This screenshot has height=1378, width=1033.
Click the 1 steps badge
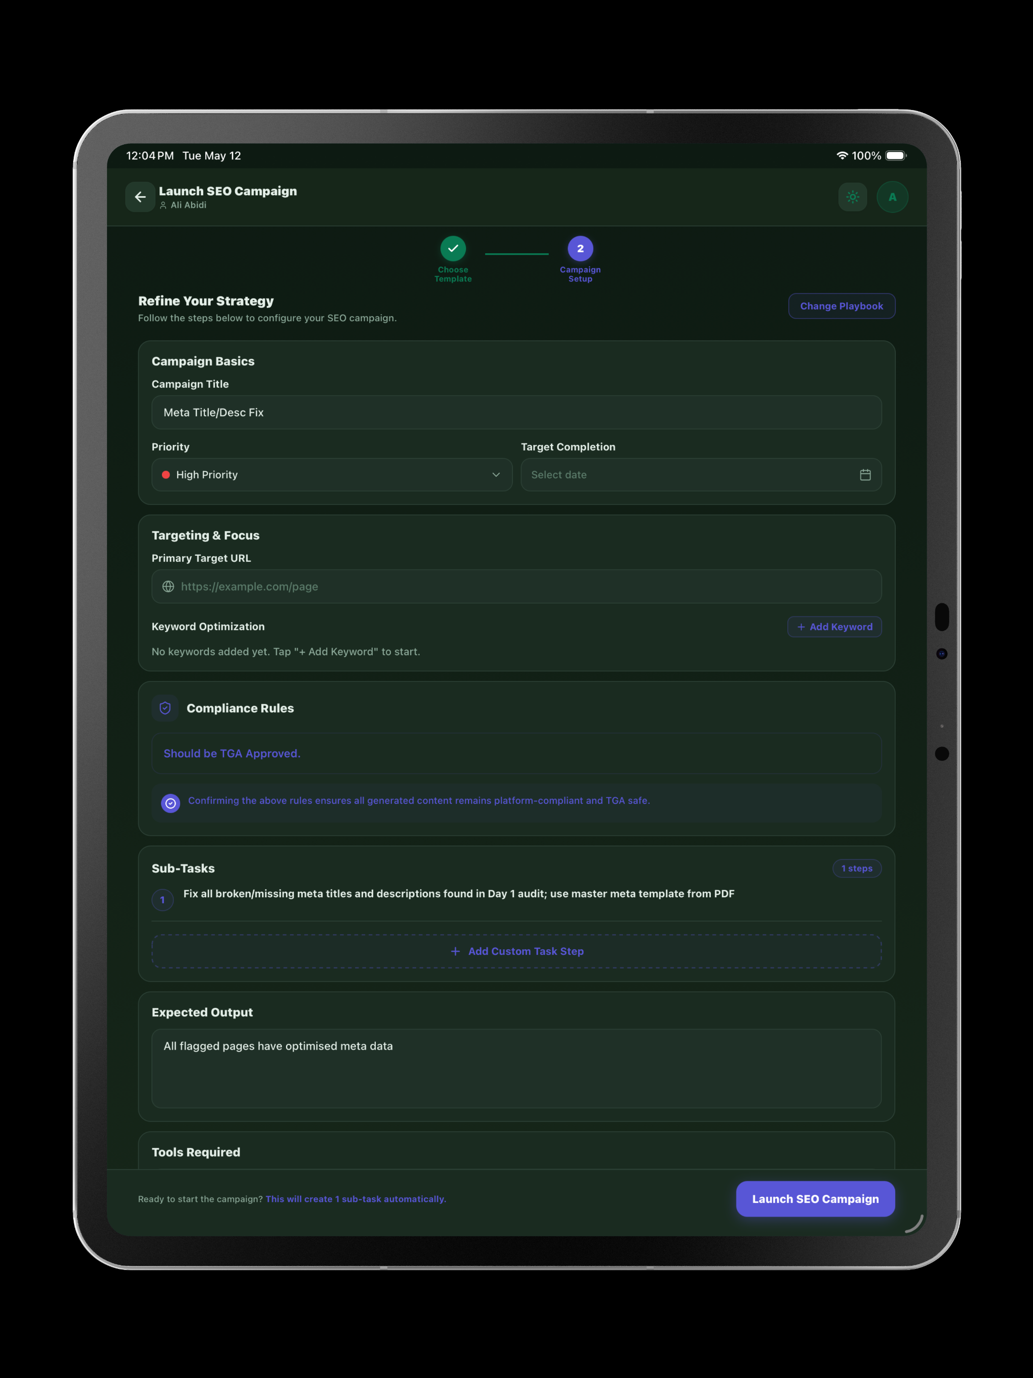856,869
